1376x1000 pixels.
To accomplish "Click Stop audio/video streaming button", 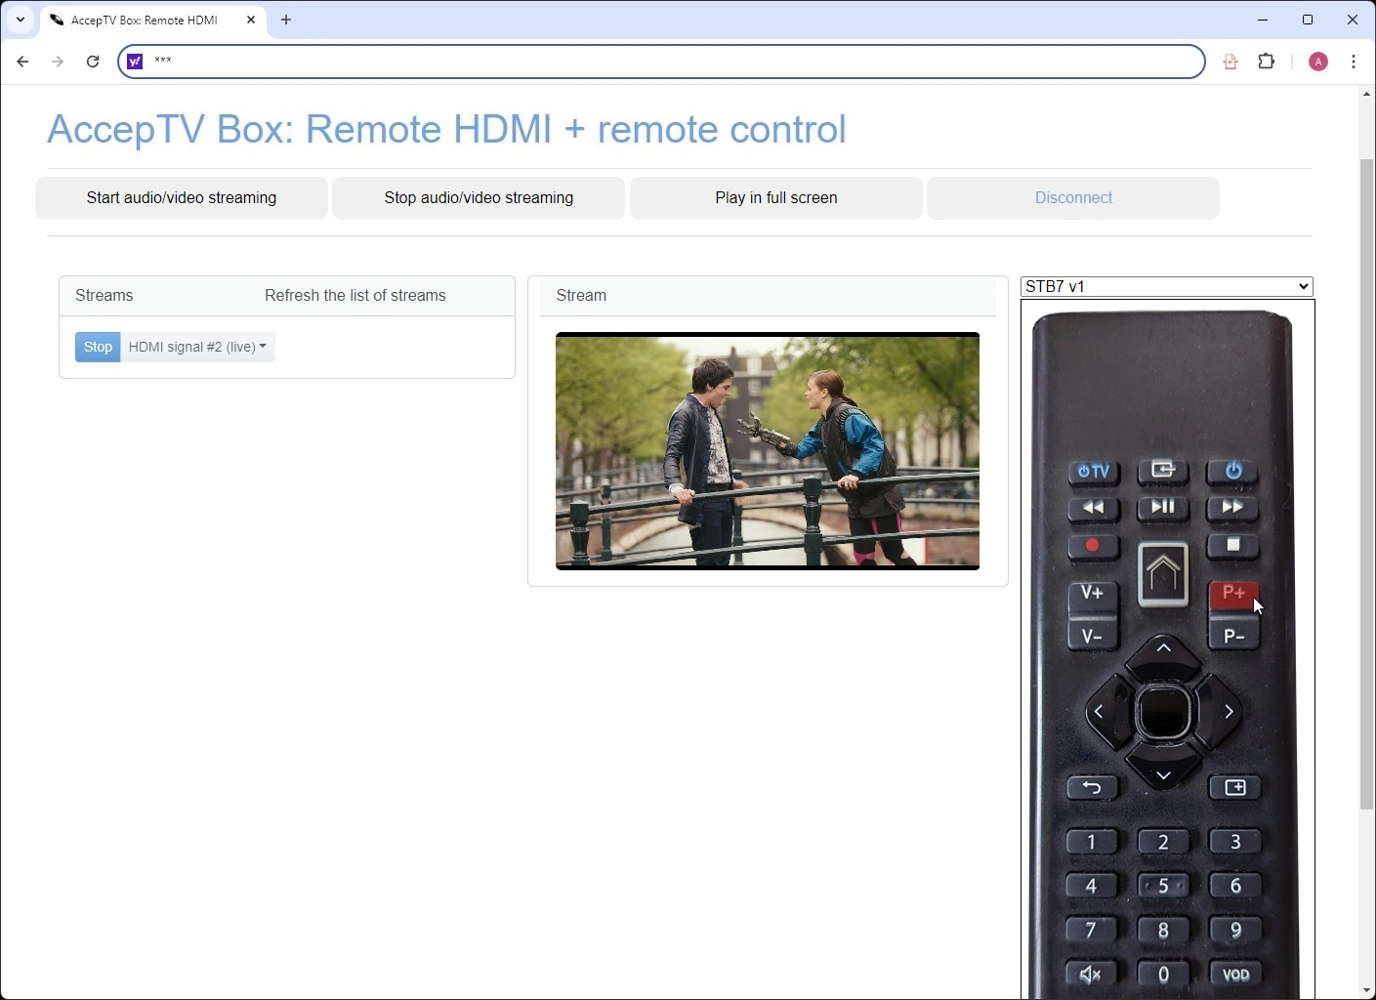I will 479,198.
